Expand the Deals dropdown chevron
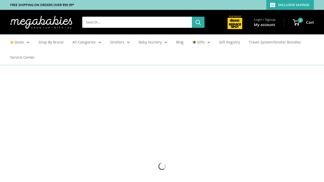 [28, 42]
